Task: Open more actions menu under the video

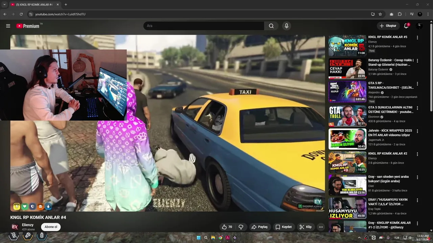Action: [x=321, y=227]
